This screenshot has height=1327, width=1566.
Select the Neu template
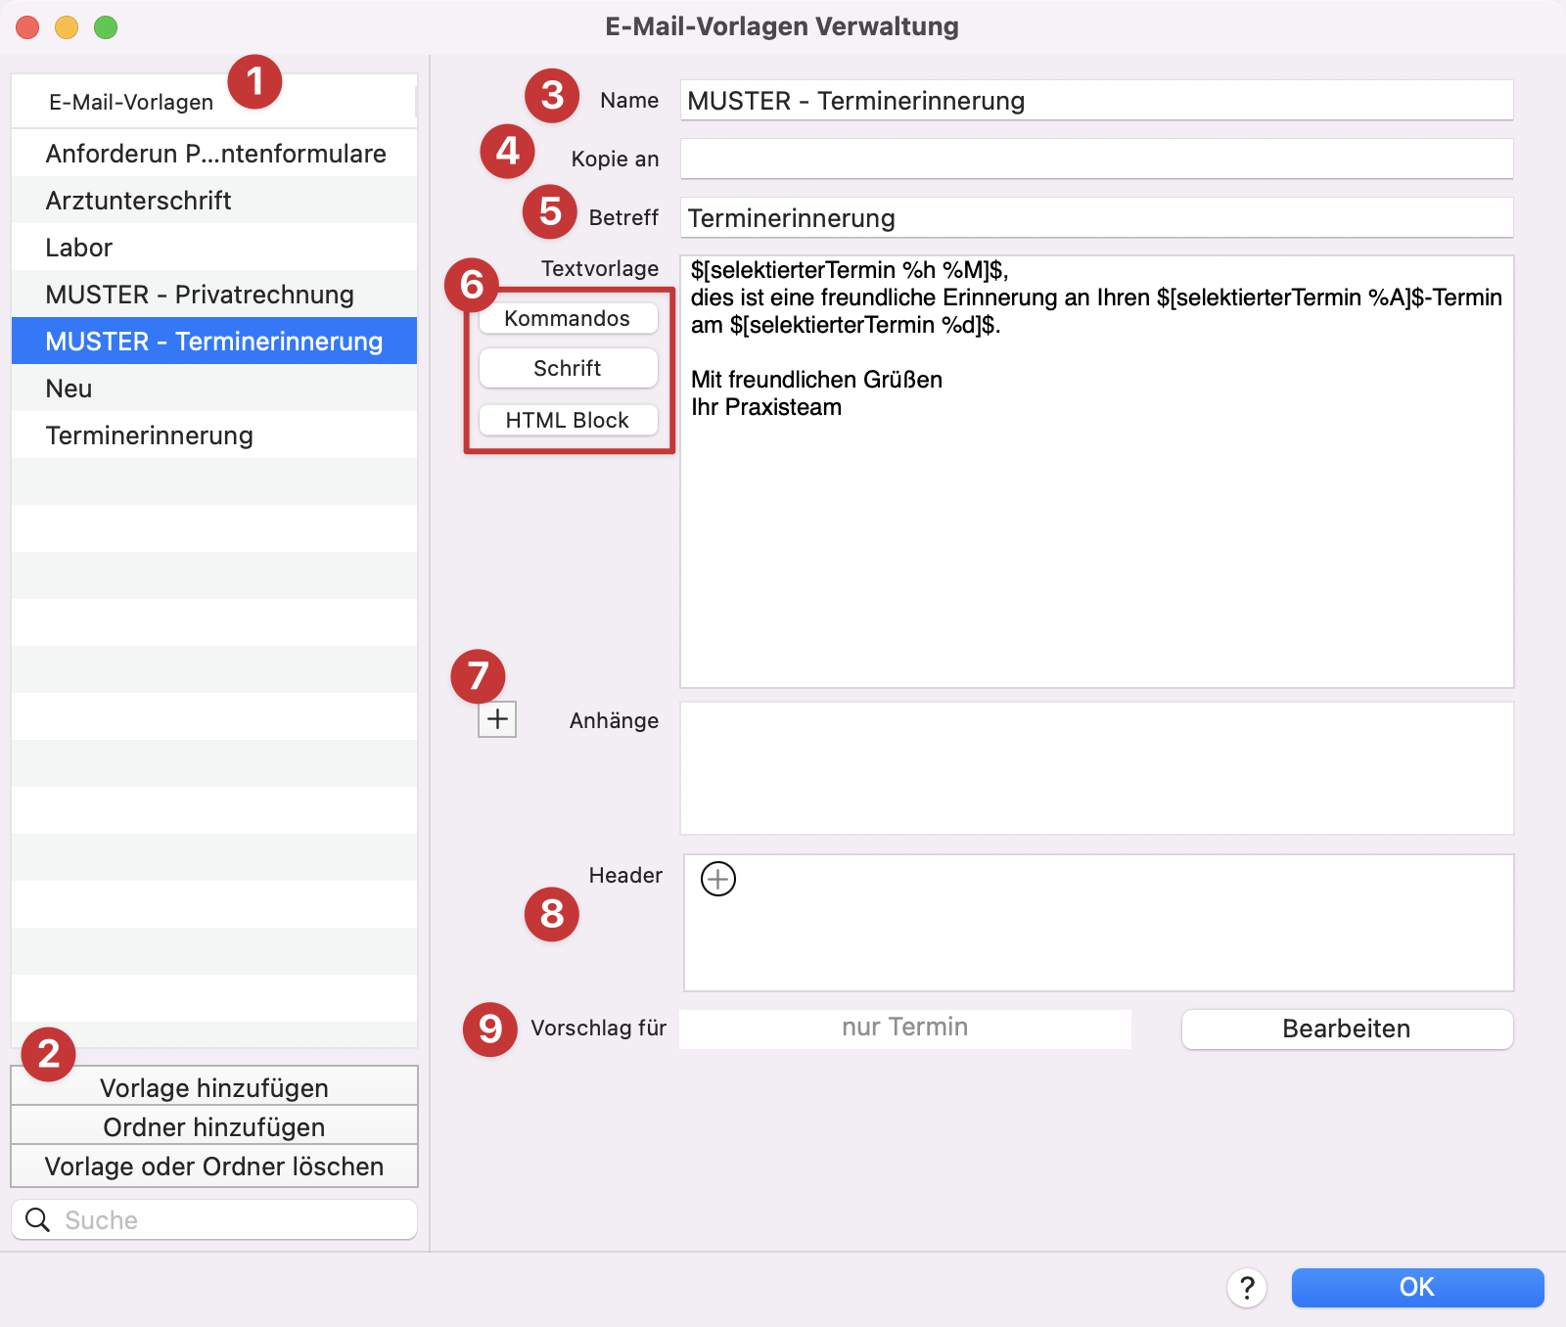coord(214,389)
